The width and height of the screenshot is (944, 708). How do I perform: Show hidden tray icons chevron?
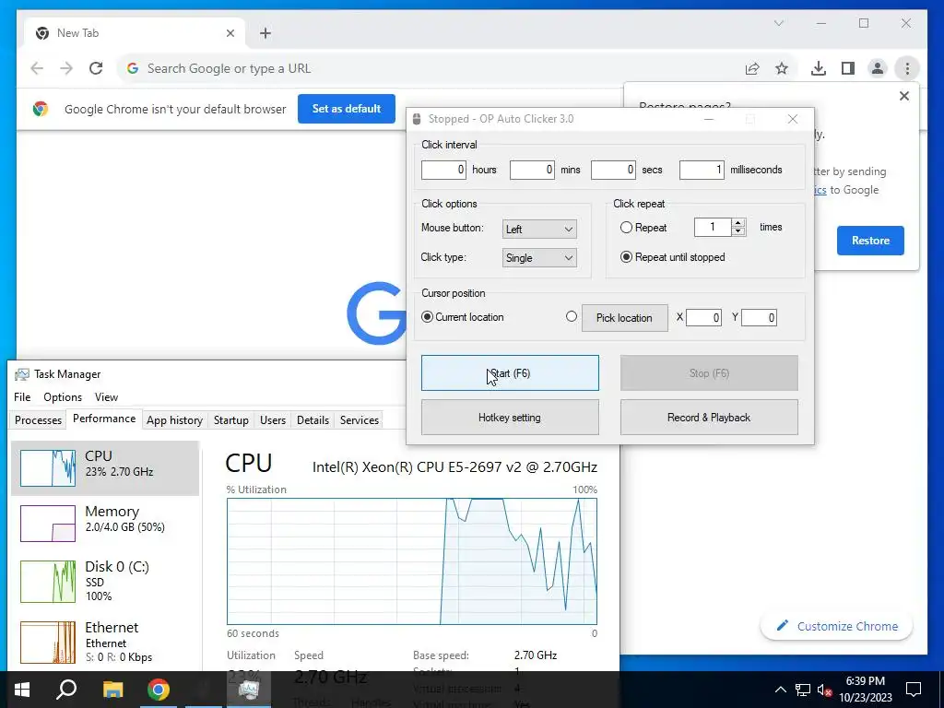780,690
